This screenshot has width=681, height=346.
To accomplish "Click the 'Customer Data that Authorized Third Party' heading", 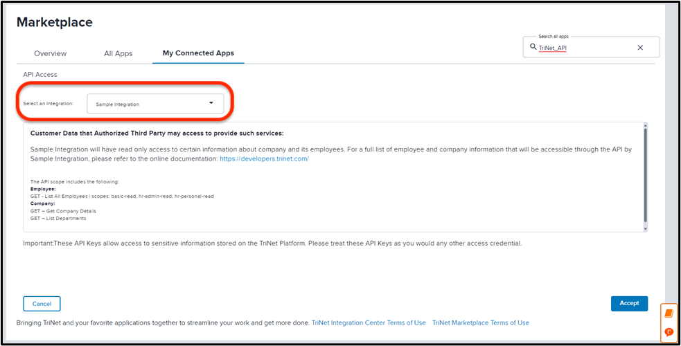I will click(157, 133).
